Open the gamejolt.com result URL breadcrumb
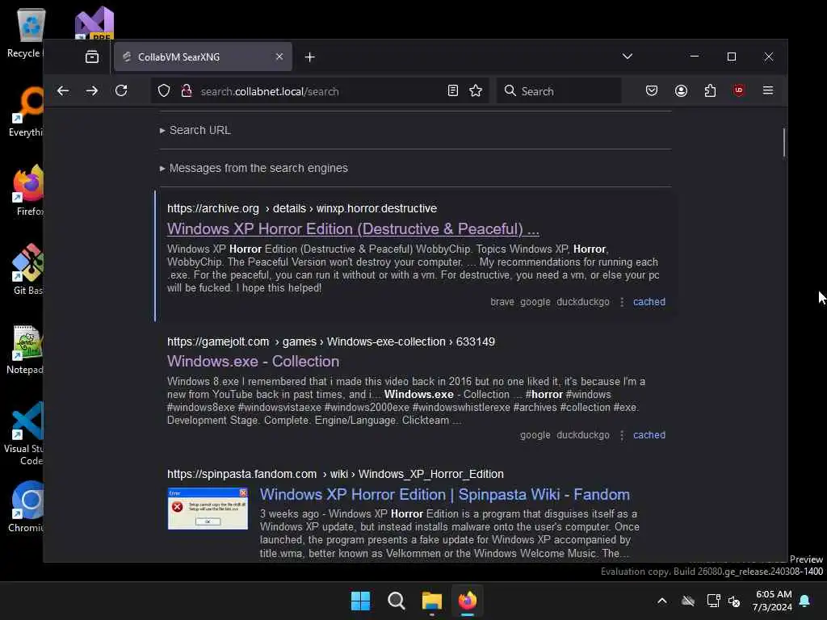827x620 pixels. click(x=330, y=341)
